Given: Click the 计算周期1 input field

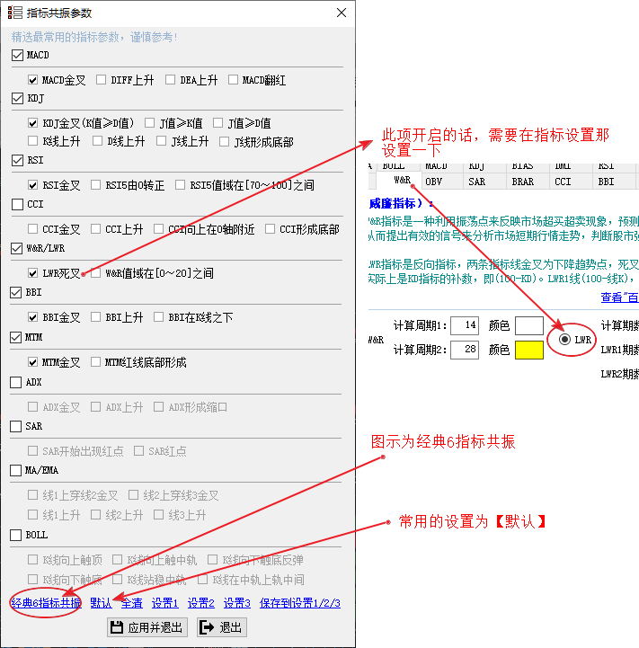Looking at the screenshot, I should coord(465,325).
